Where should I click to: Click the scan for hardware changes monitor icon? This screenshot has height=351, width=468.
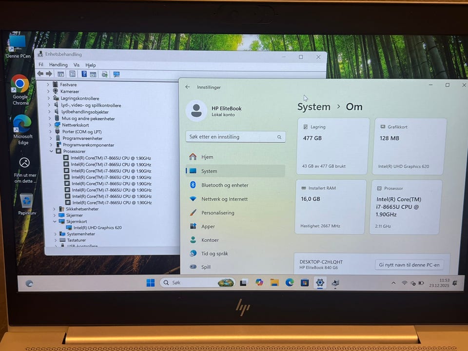pos(117,74)
